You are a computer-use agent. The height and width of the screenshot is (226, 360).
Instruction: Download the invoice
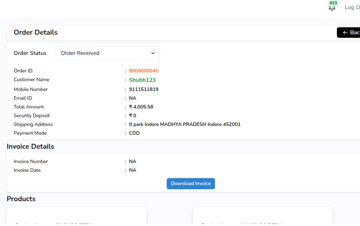pos(191,184)
